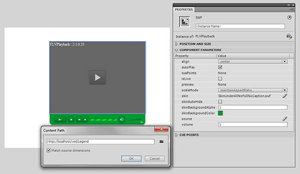Click the rewind button in skin bar
Viewport: 300px width, 174px height.
point(79,120)
